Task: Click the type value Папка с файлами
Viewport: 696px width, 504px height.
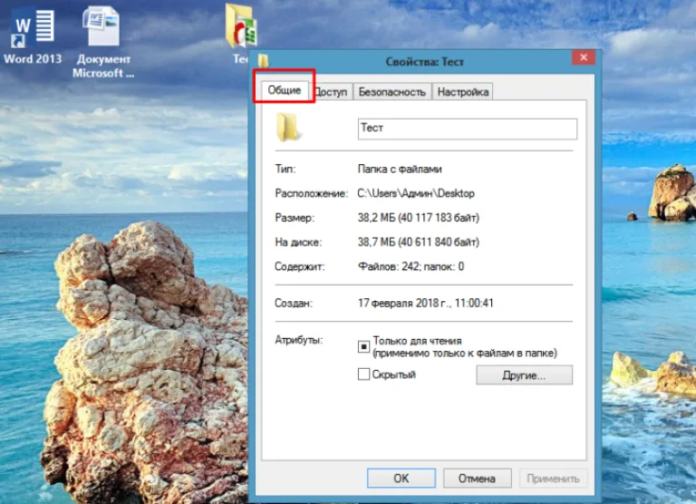Action: [x=400, y=169]
